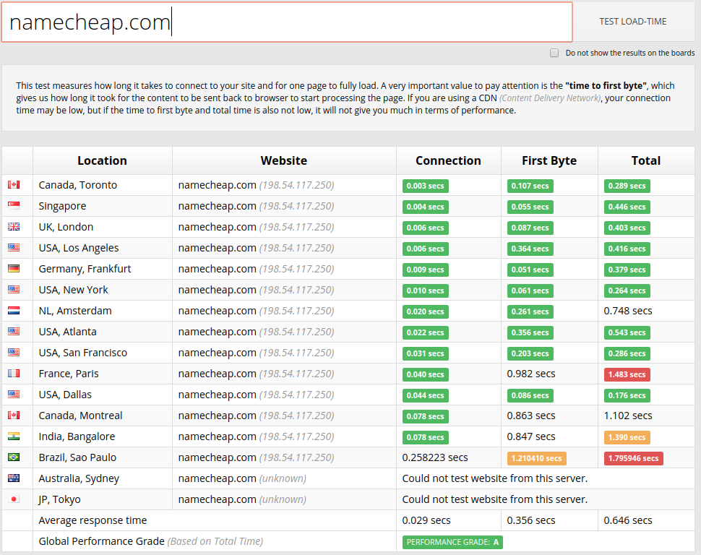Select the Brazil flag beside Sao Paulo

14,457
